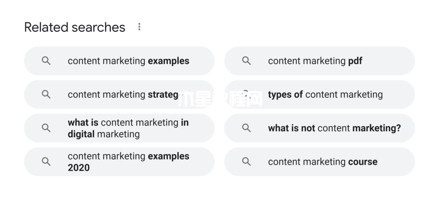Open the content marketing course search
The width and height of the screenshot is (439, 198).
point(319,162)
